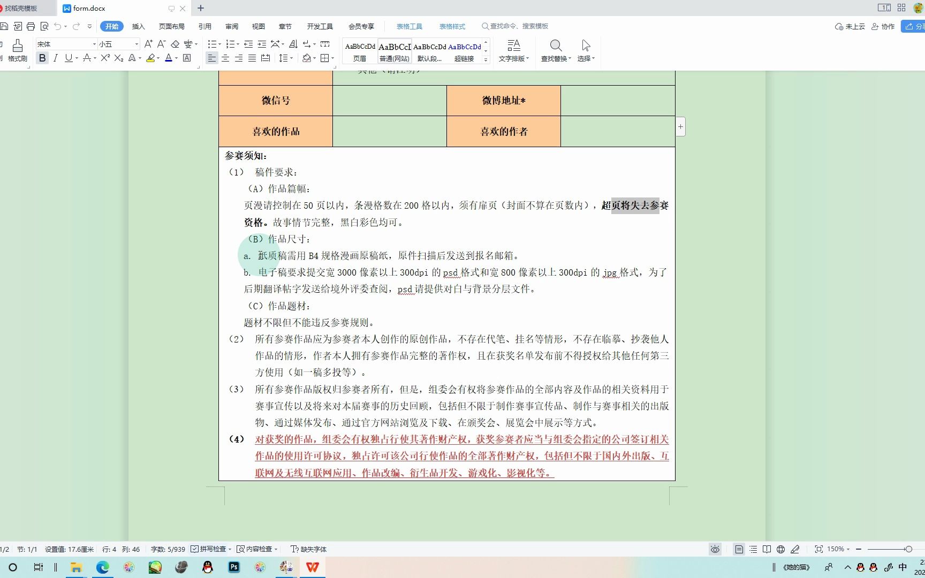The width and height of the screenshot is (925, 578).
Task: Toggle Underline formatting
Action: point(68,58)
